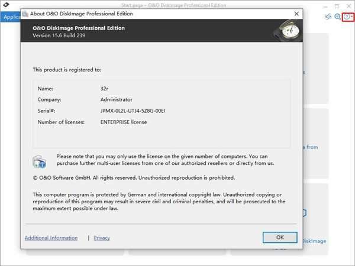This screenshot has width=355, height=266.
Task: Click the Company value Administrator
Action: coord(117,99)
